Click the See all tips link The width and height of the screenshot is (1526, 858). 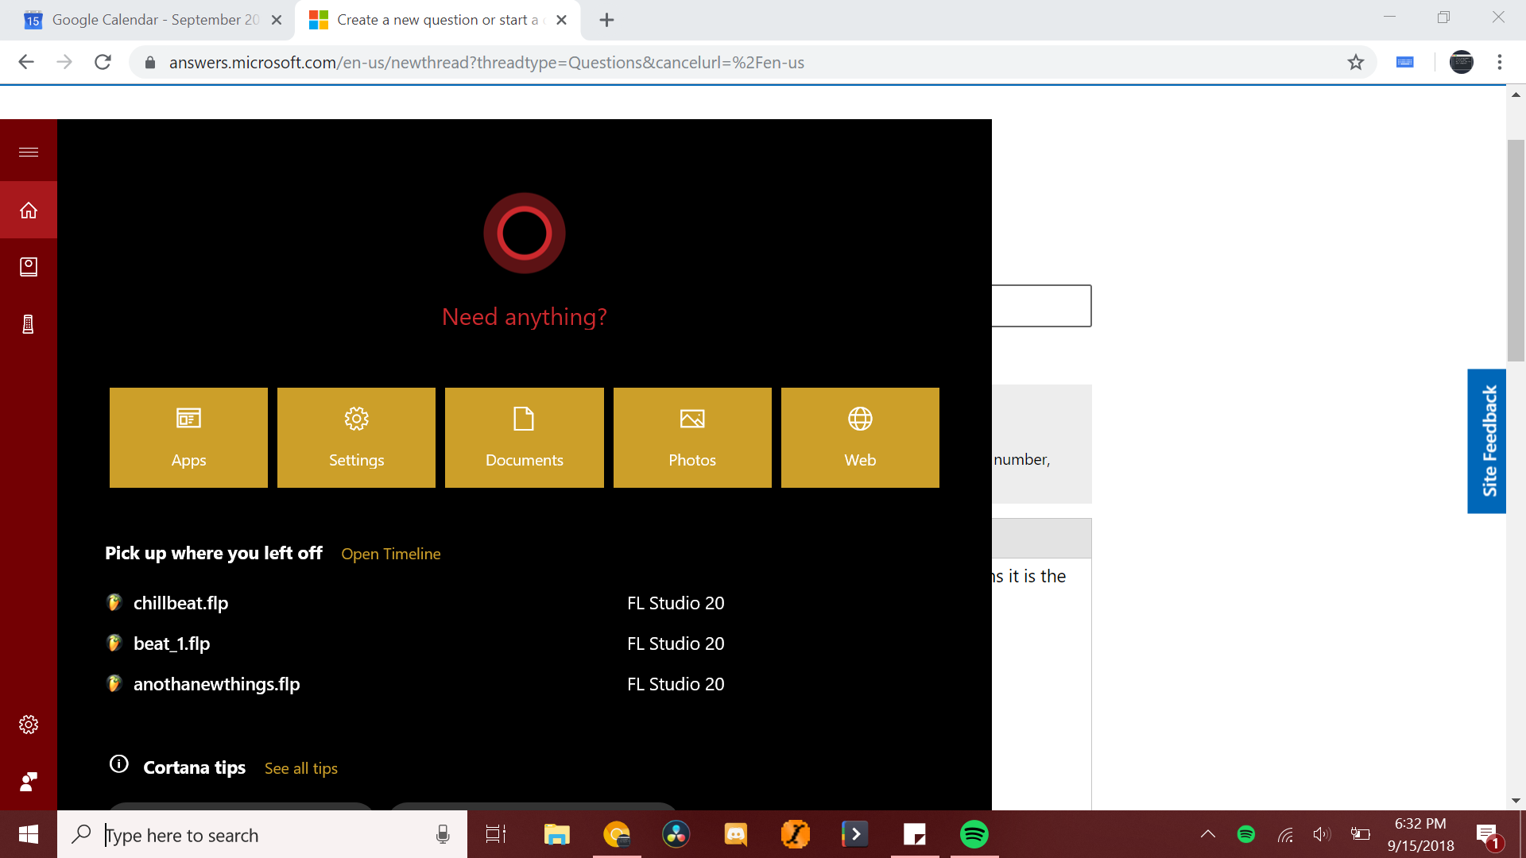[300, 768]
